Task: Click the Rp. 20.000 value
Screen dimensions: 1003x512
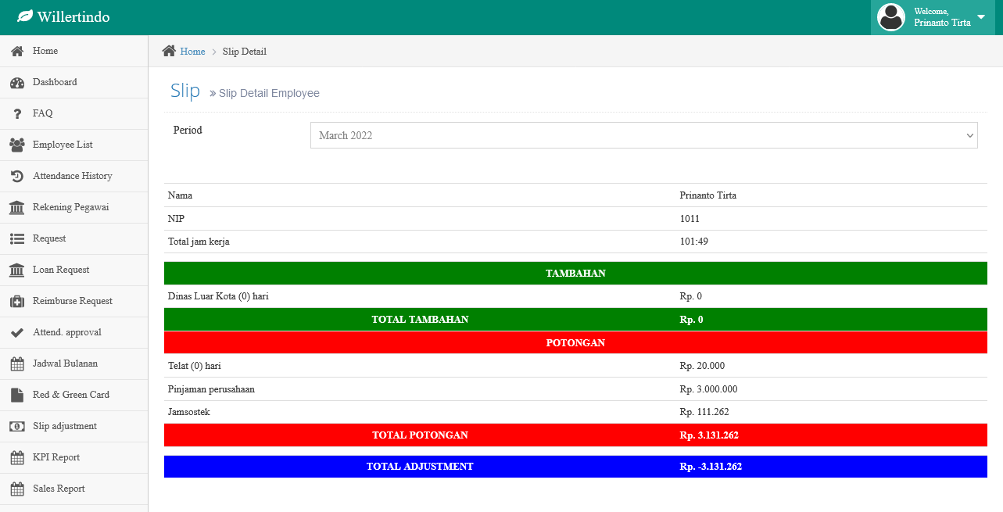Action: 703,366
